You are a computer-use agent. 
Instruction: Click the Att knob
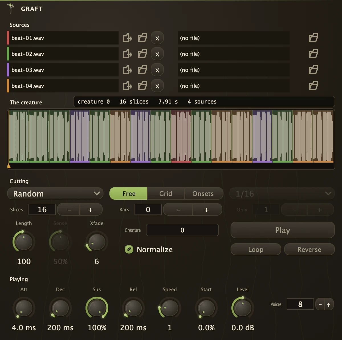[x=24, y=308]
